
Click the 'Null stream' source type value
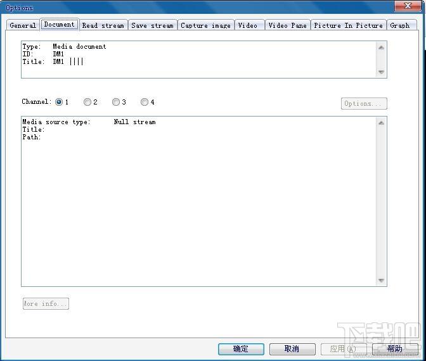click(x=135, y=122)
